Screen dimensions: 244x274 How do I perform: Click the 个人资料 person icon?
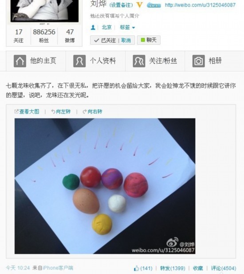(79, 61)
